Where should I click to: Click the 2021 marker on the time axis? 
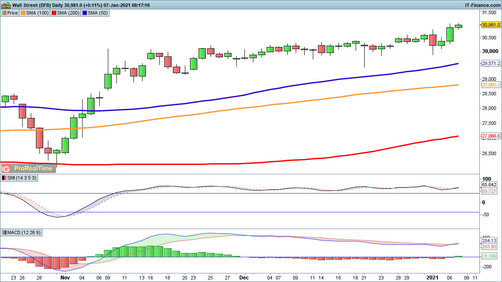434,277
